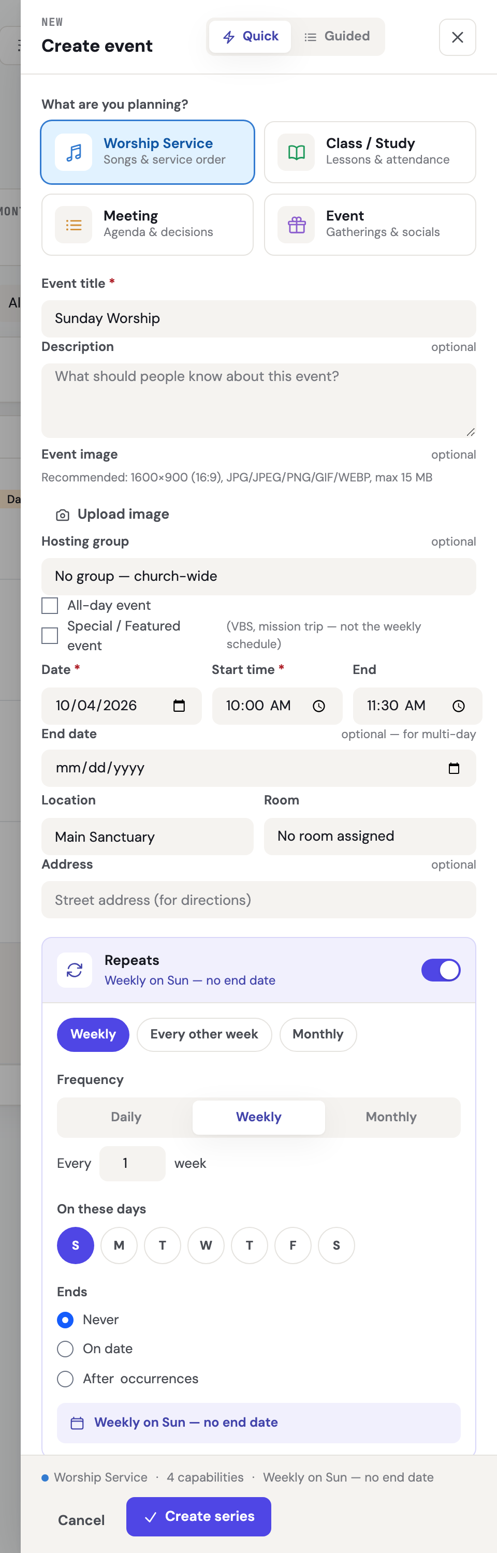Select the After occurrences radio option
The height and width of the screenshot is (1553, 497).
click(65, 1379)
